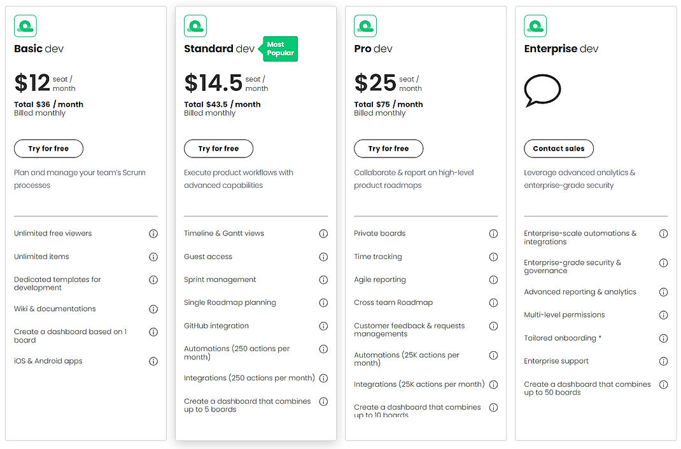This screenshot has height=449, width=681.
Task: Click info icon for Agile reporting
Action: pos(494,279)
